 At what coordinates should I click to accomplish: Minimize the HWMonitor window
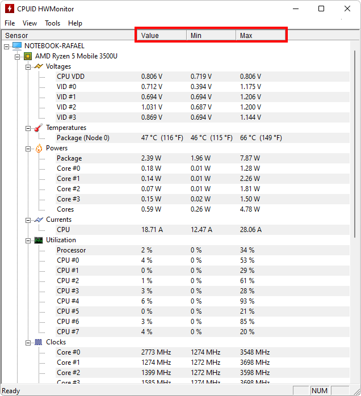point(296,9)
